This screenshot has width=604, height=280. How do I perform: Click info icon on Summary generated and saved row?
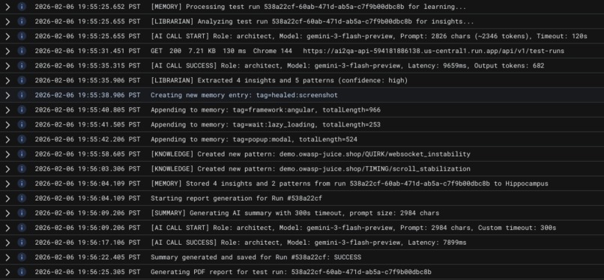pyautogui.click(x=22, y=258)
